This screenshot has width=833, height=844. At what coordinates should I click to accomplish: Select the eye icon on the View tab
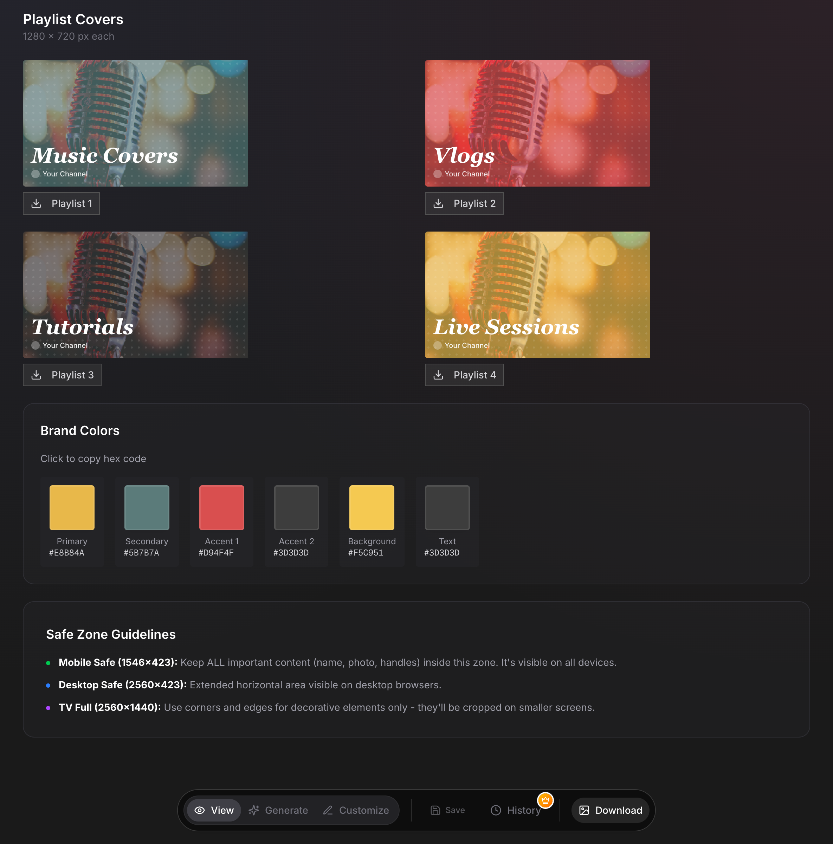(x=200, y=810)
